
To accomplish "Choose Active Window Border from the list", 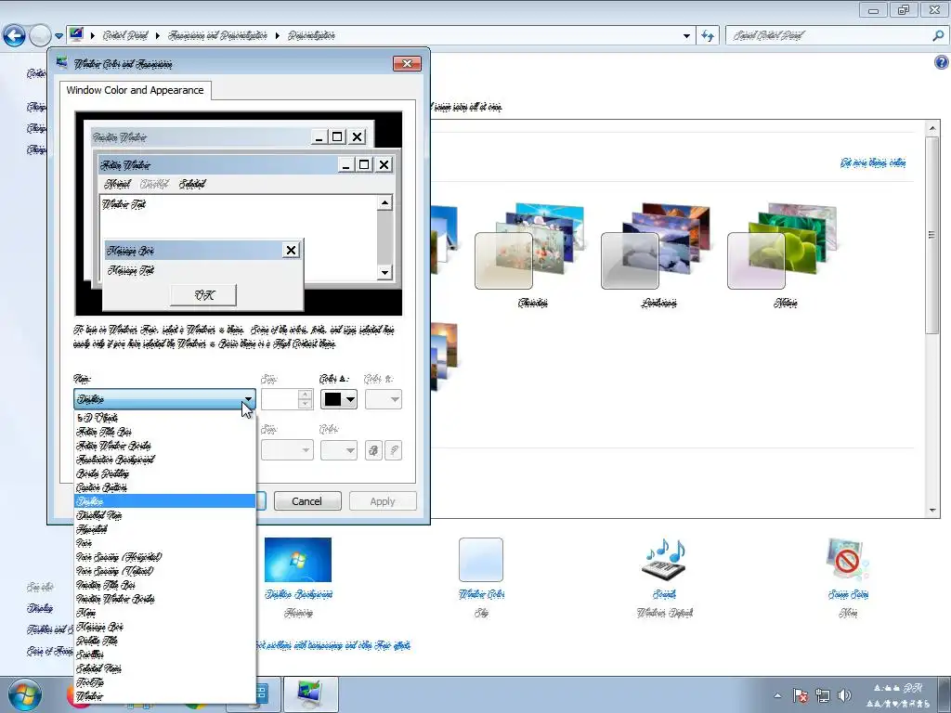I will (x=165, y=446).
